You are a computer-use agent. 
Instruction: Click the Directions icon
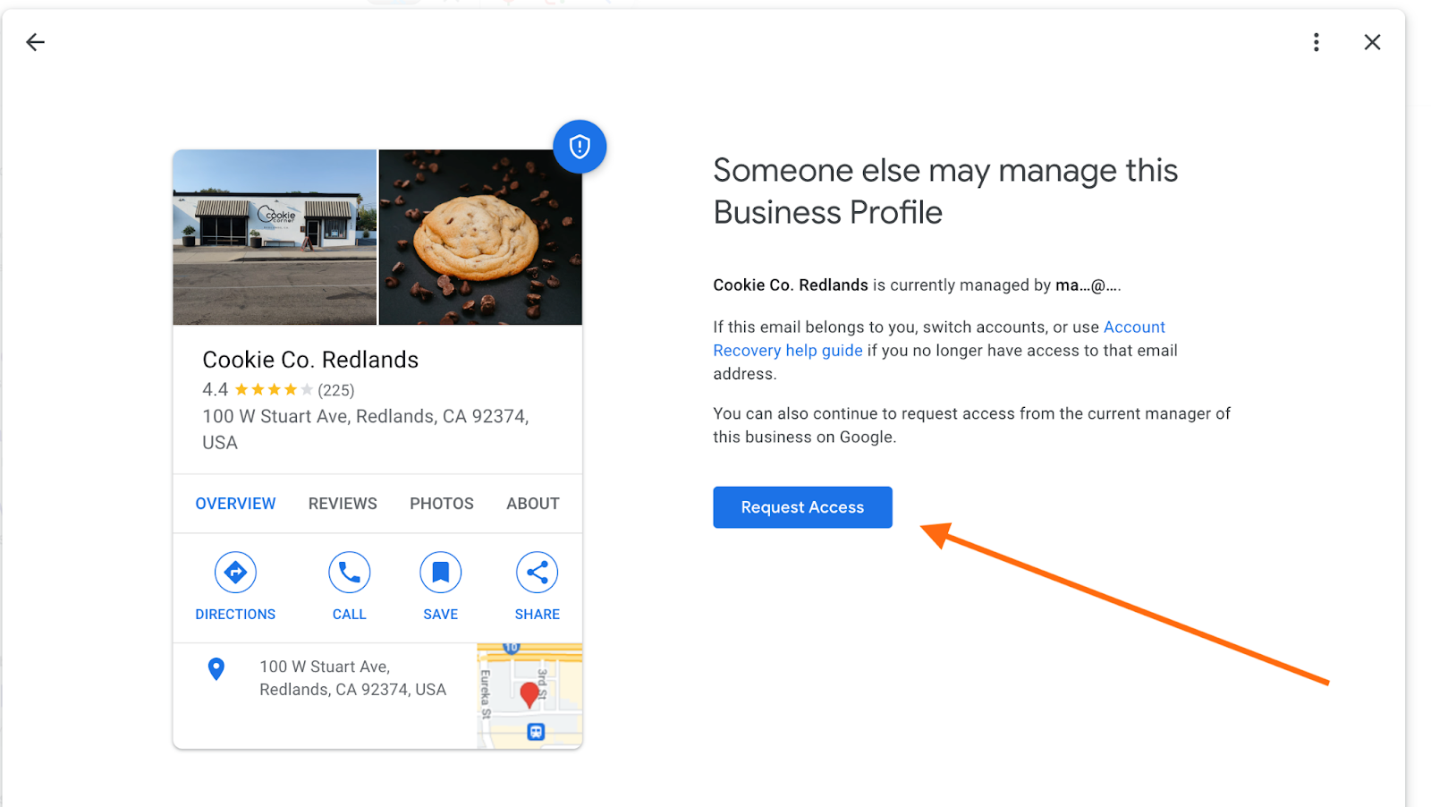click(x=235, y=573)
